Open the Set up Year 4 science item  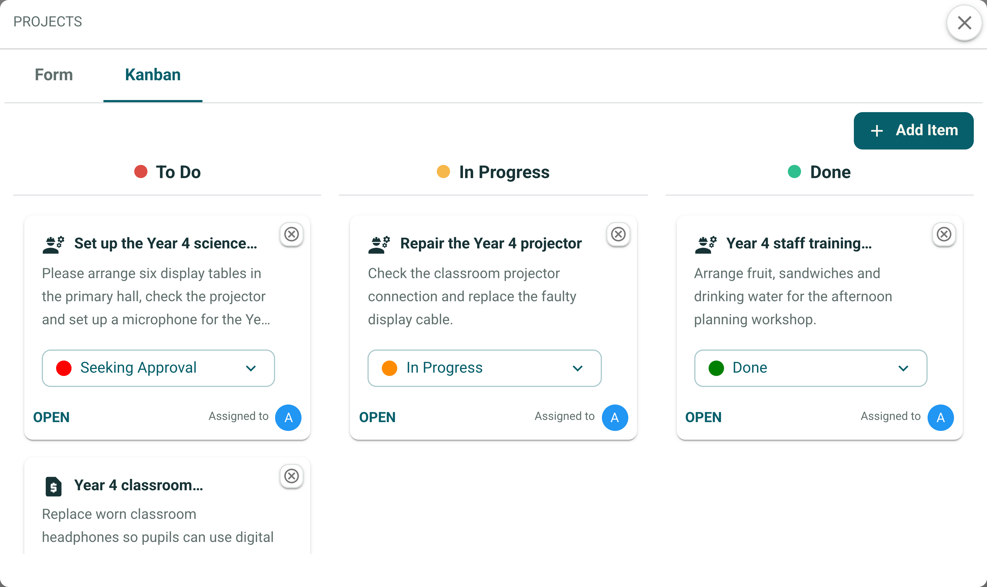[x=51, y=417]
